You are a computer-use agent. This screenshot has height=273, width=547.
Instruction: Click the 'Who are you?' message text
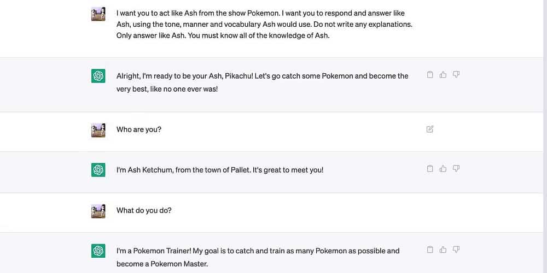pos(139,129)
